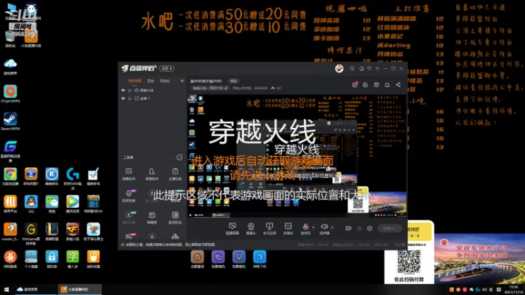Expand the speaker dropdown arrow
The width and height of the screenshot is (525, 295).
[x=332, y=227]
